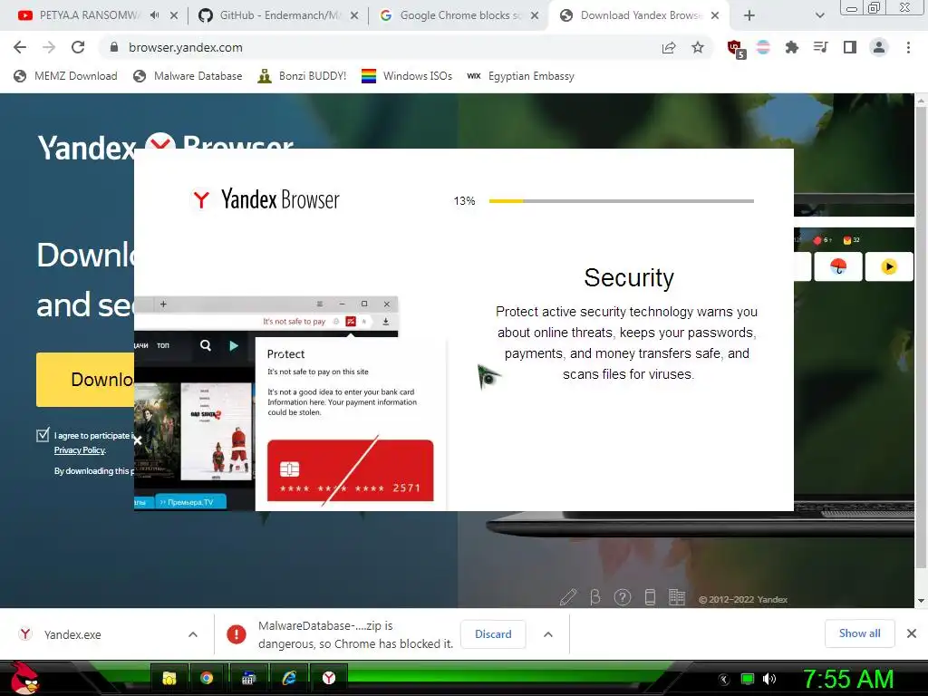The image size is (928, 696).
Task: Open the Yandex.exe downloaded file
Action: coord(72,634)
